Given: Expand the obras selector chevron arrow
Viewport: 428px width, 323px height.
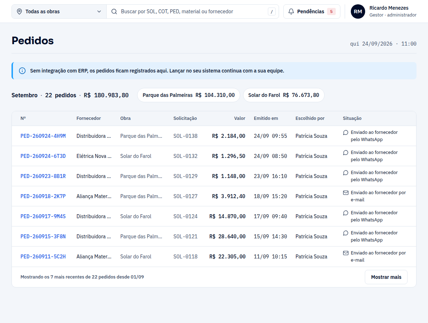Looking at the screenshot, I should [x=99, y=11].
